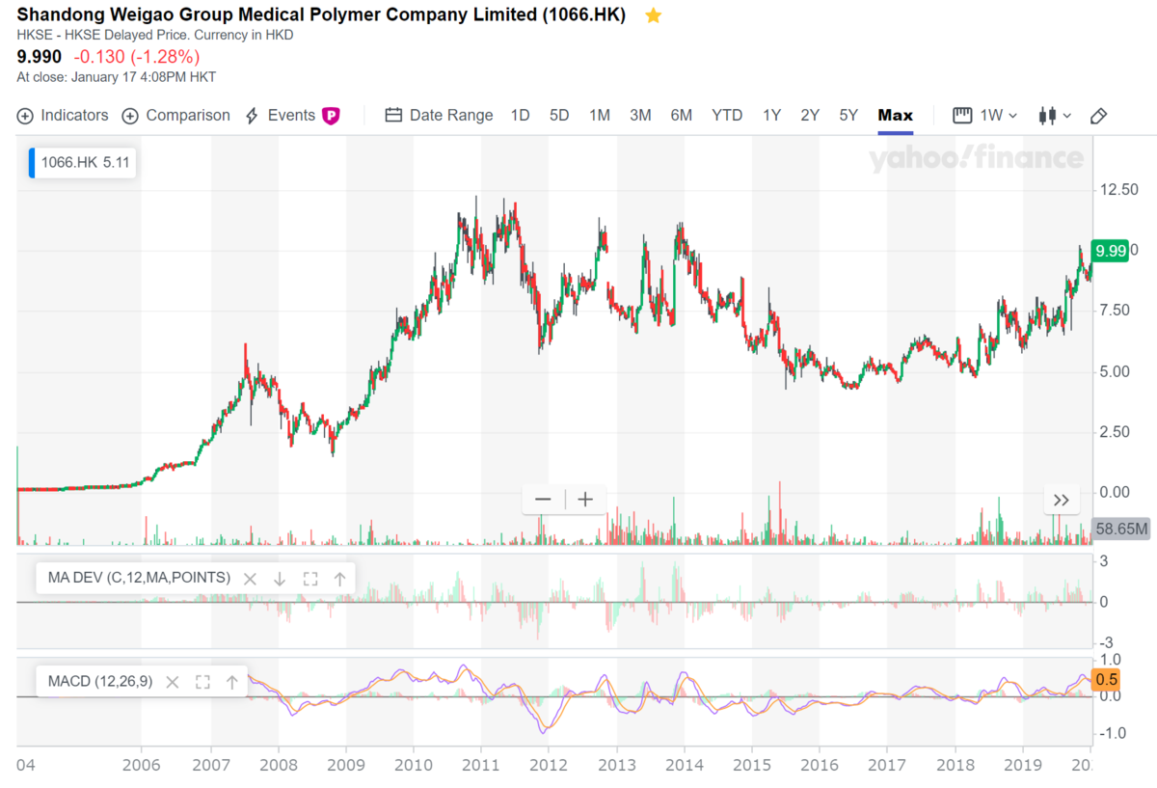1157x788 pixels.
Task: Select the 1M range
Action: pos(600,116)
